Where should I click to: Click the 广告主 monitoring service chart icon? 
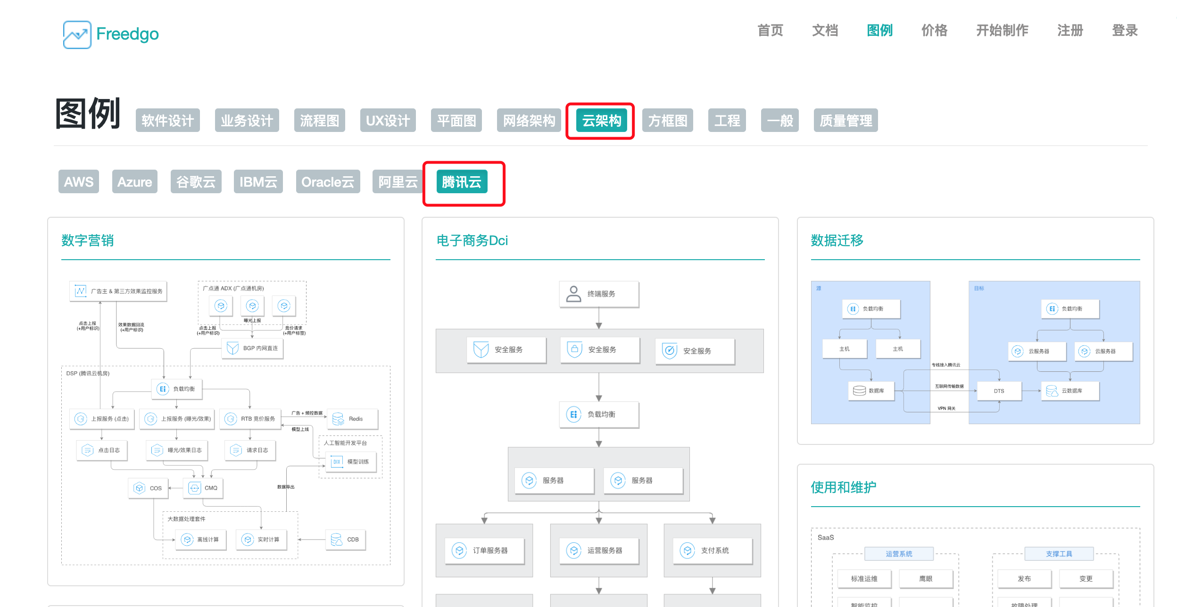click(x=81, y=291)
